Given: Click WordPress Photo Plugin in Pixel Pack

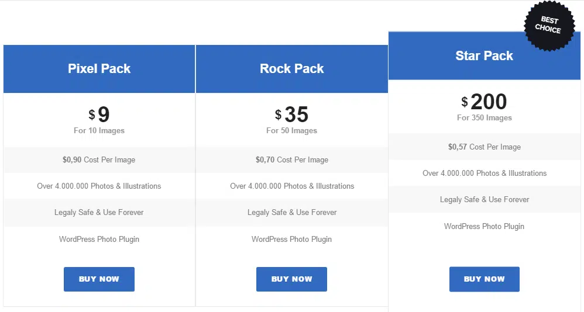Looking at the screenshot, I should coord(99,239).
